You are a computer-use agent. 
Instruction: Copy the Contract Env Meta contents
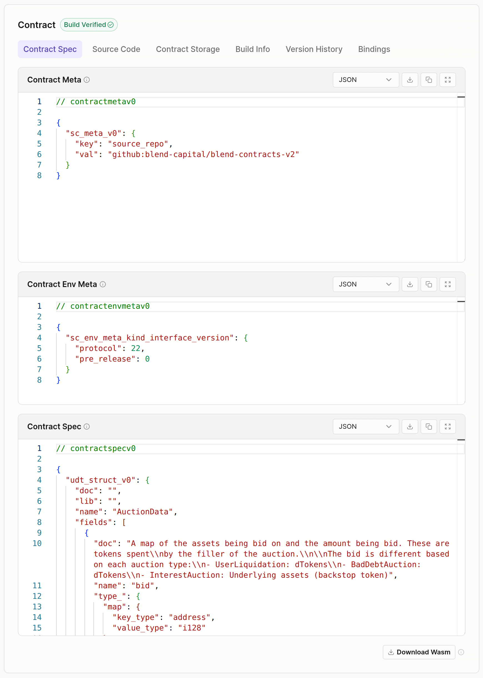(429, 284)
